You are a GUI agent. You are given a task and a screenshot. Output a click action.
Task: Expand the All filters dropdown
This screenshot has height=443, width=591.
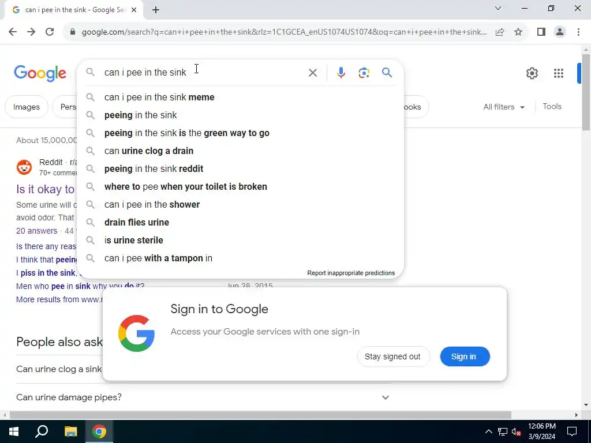pos(504,107)
